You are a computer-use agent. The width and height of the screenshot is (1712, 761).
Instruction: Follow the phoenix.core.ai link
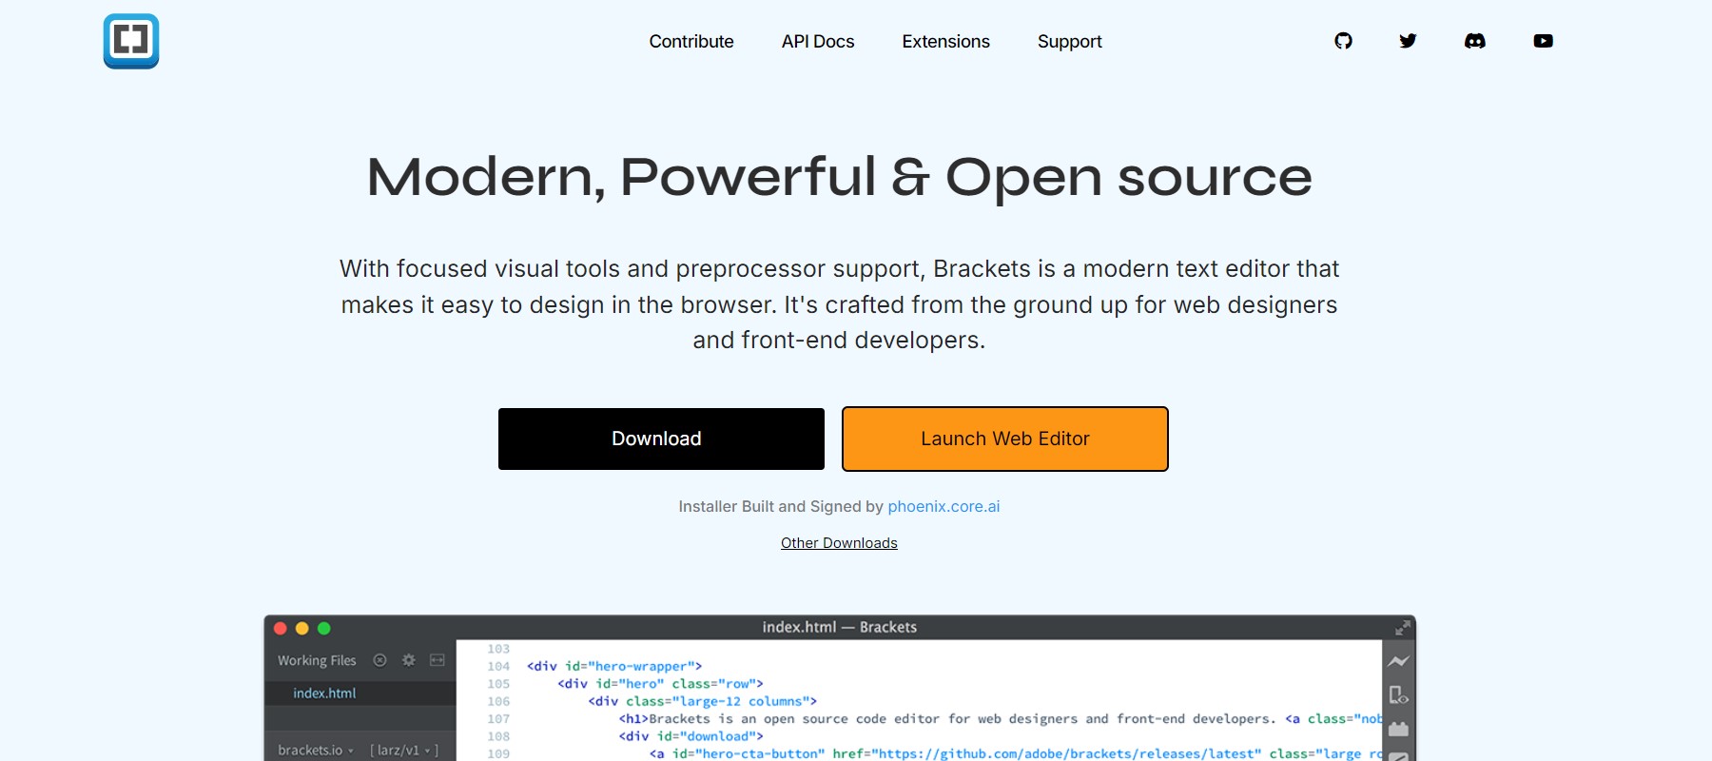tap(944, 506)
